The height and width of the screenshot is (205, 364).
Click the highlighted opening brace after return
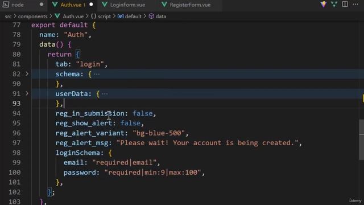78,55
